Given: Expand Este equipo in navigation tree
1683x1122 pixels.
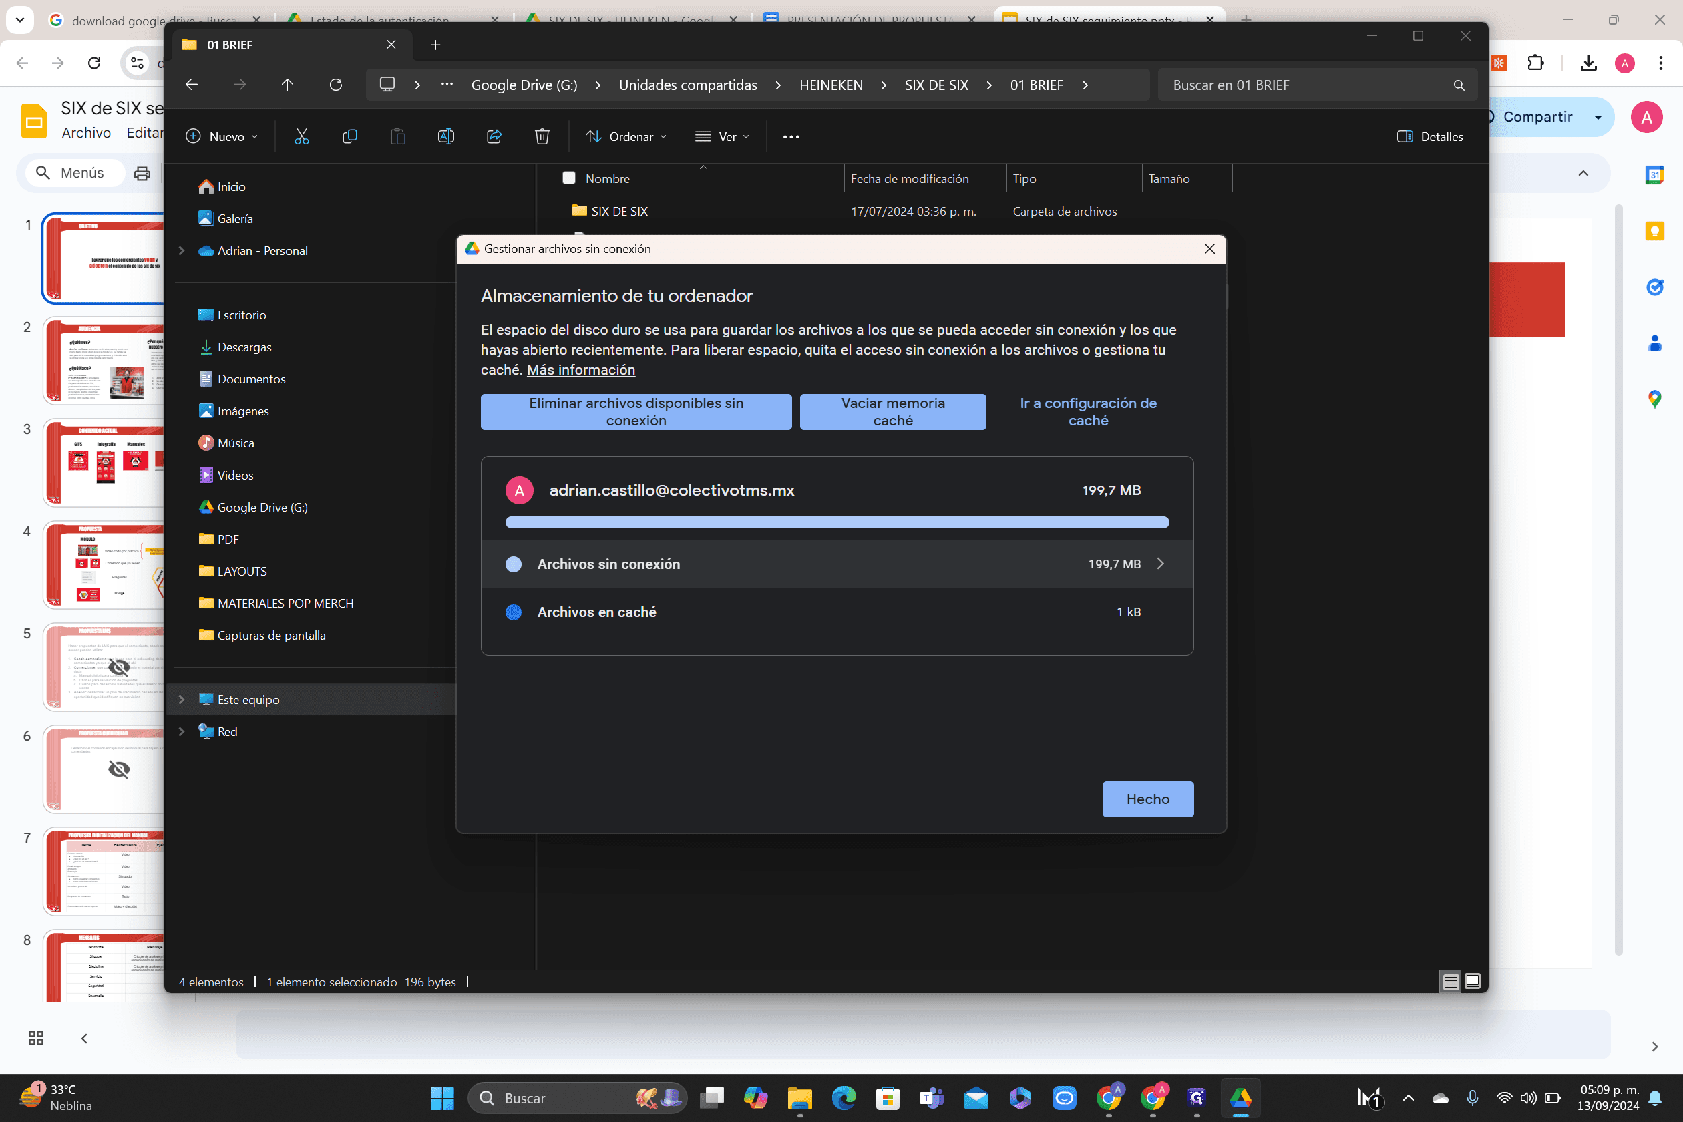Looking at the screenshot, I should click(x=181, y=699).
